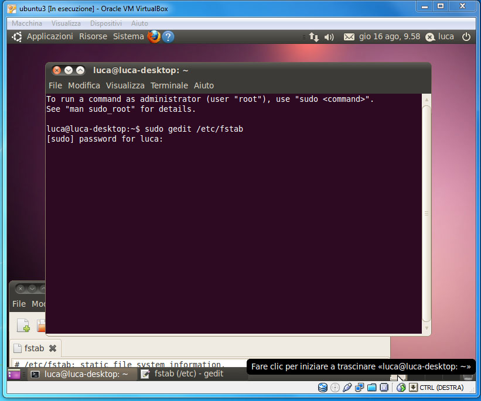Click the Ubuntu logo icon in panel
The image size is (481, 401).
(17, 37)
